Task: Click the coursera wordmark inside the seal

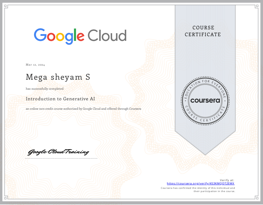Action: 205,101
